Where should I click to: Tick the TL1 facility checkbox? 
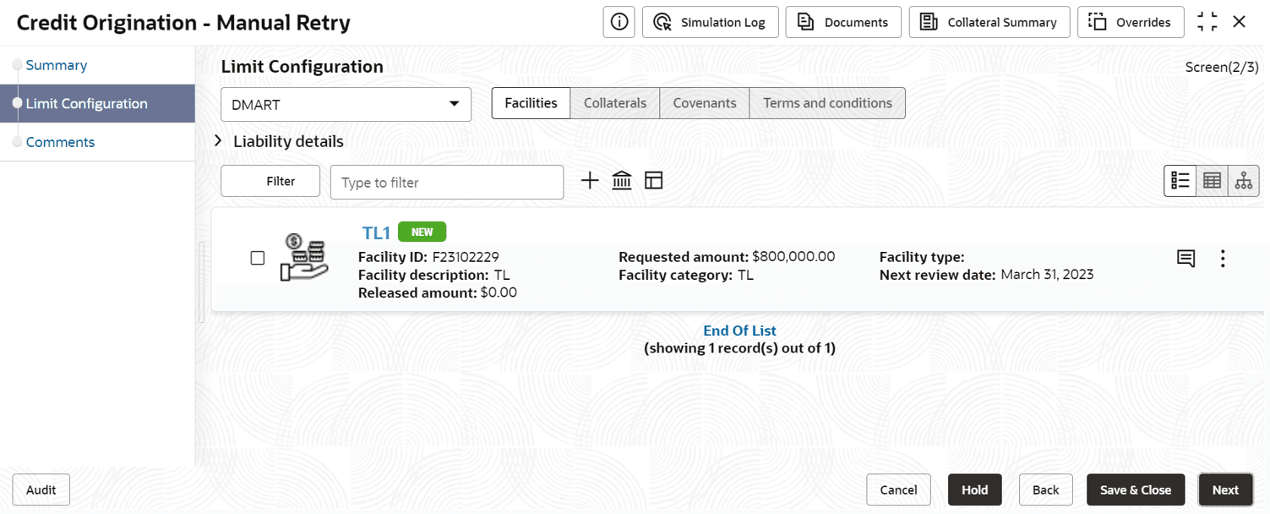258,258
